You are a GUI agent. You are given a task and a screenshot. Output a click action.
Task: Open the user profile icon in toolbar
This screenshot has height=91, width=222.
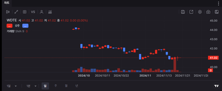point(42,12)
